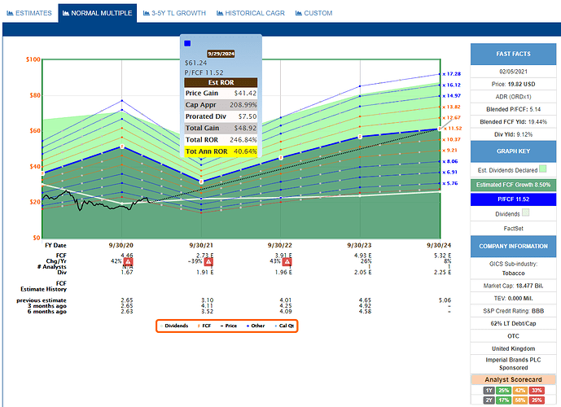Click the green 25% badge in the 1Y row
561x407 pixels.
504,390
